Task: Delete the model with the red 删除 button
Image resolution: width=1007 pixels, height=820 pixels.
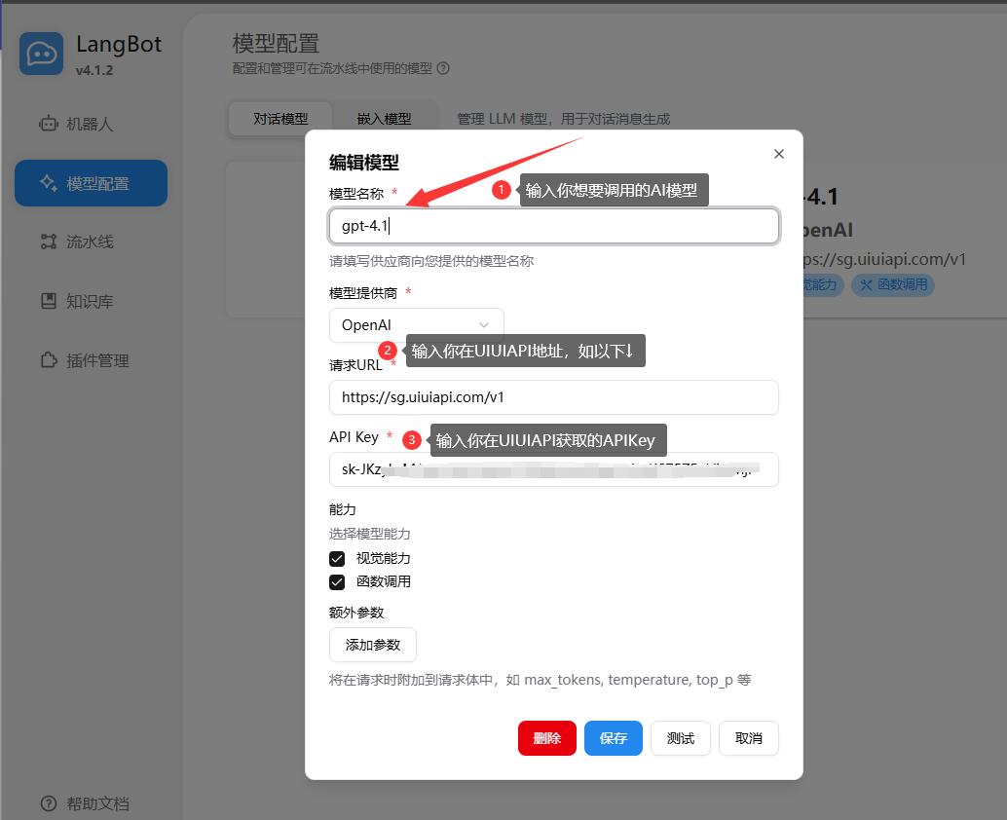Action: [x=547, y=738]
